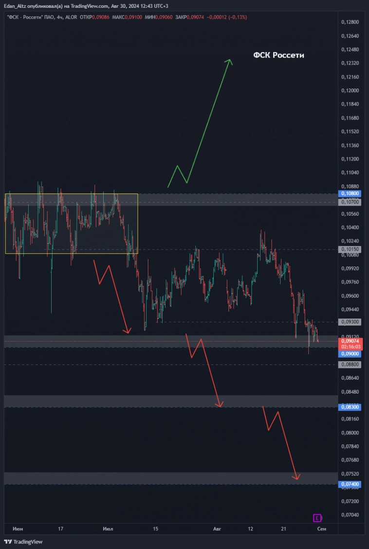Click the blue 0,10800 price level label

[x=349, y=193]
